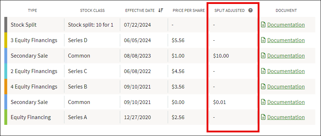Click the Split Adjusted help question-mark icon
This screenshot has height=136, width=321.
[250, 10]
